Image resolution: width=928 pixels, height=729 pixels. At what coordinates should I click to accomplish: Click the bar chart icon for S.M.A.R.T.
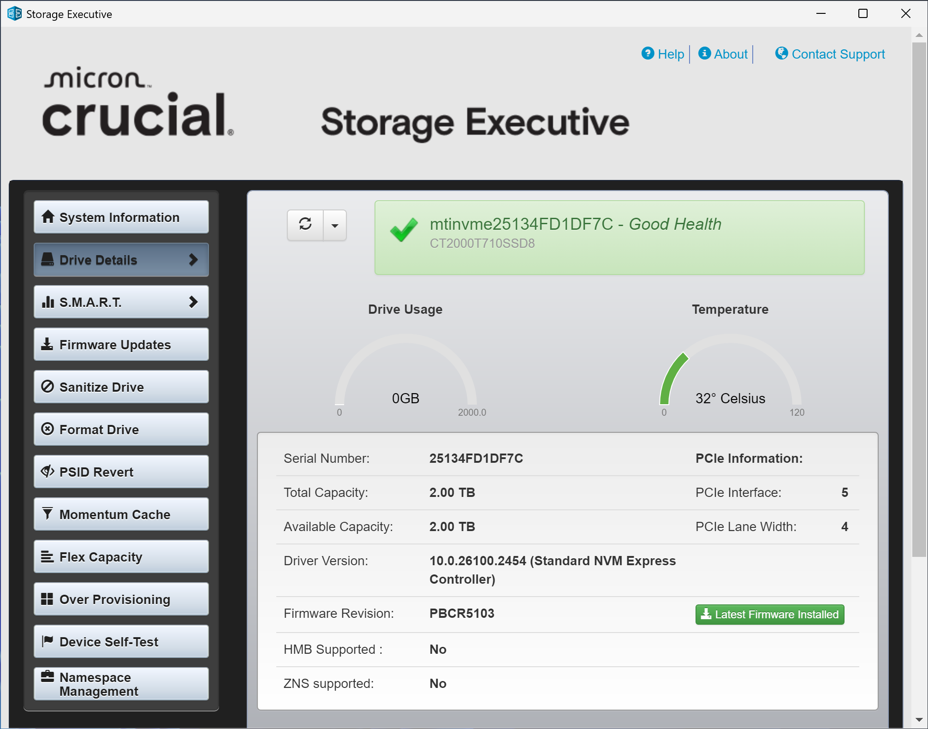(48, 302)
